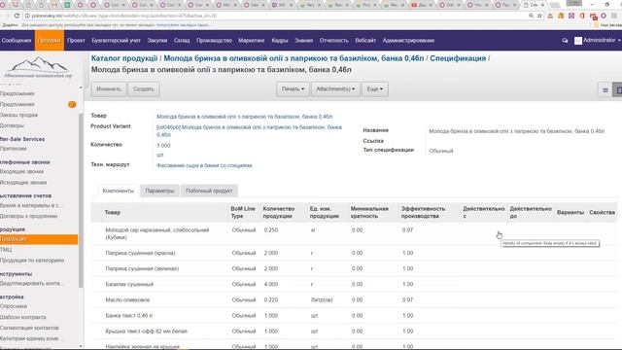Viewport: 622px width, 350px height.
Task: Open the Маркетинг menu
Action: [252, 41]
